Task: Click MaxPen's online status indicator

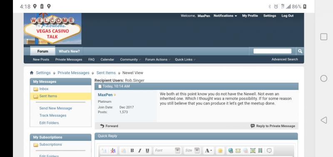Action: pos(115,95)
